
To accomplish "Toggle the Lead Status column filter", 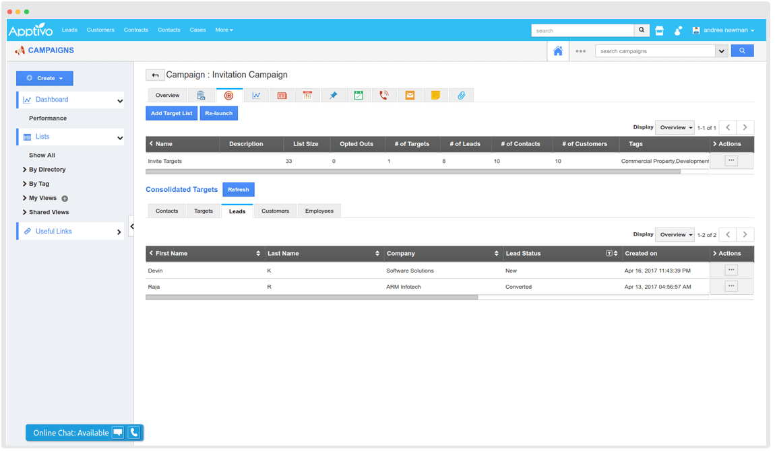I will (x=609, y=254).
